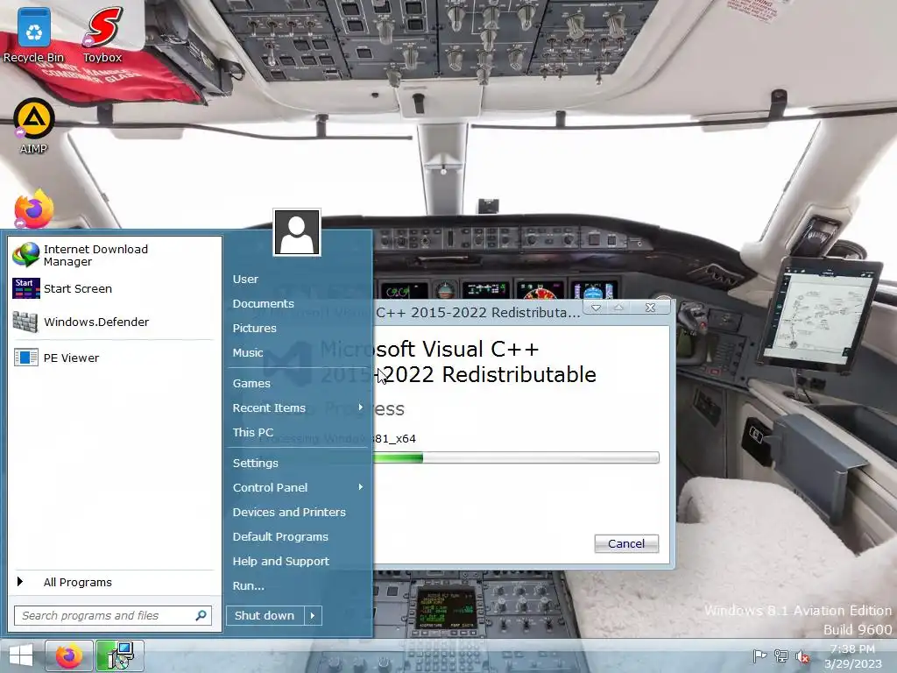Click the installer window minimize arrow button

pos(596,308)
